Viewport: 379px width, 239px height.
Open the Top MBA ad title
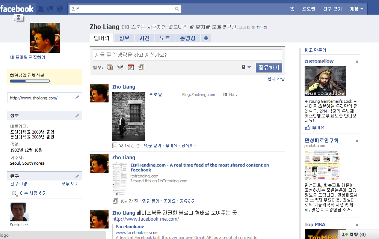[x=315, y=224]
